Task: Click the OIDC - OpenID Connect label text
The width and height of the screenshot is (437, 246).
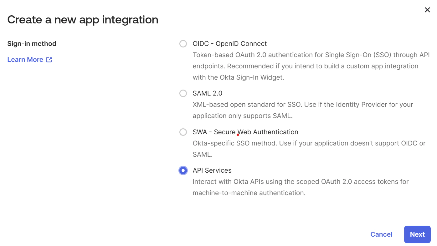Action: coord(229,43)
